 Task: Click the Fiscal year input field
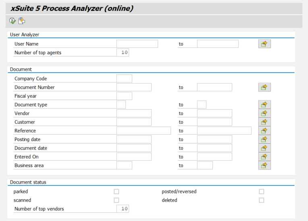124,96
